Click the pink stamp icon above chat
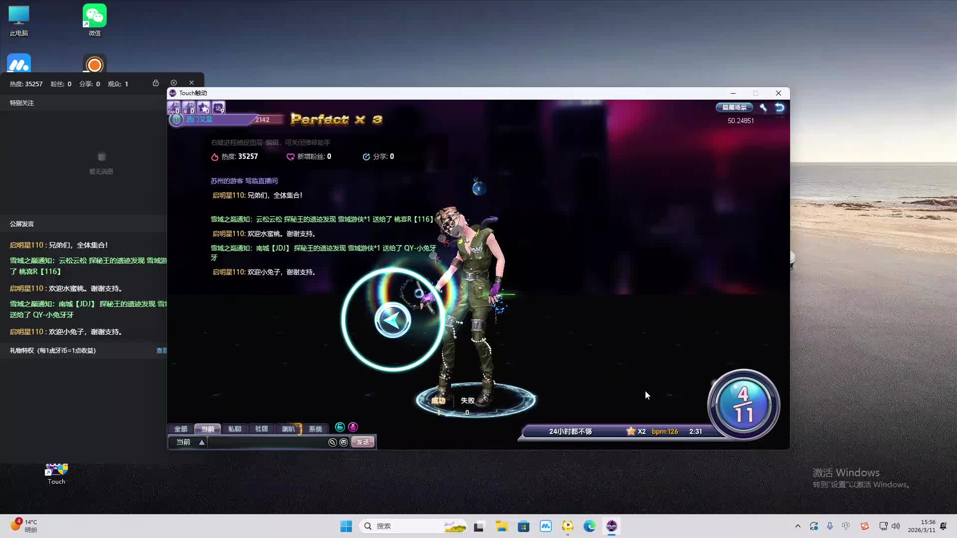The image size is (957, 538). click(x=353, y=427)
